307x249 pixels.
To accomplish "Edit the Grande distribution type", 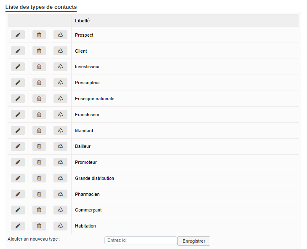I will coord(18,178).
